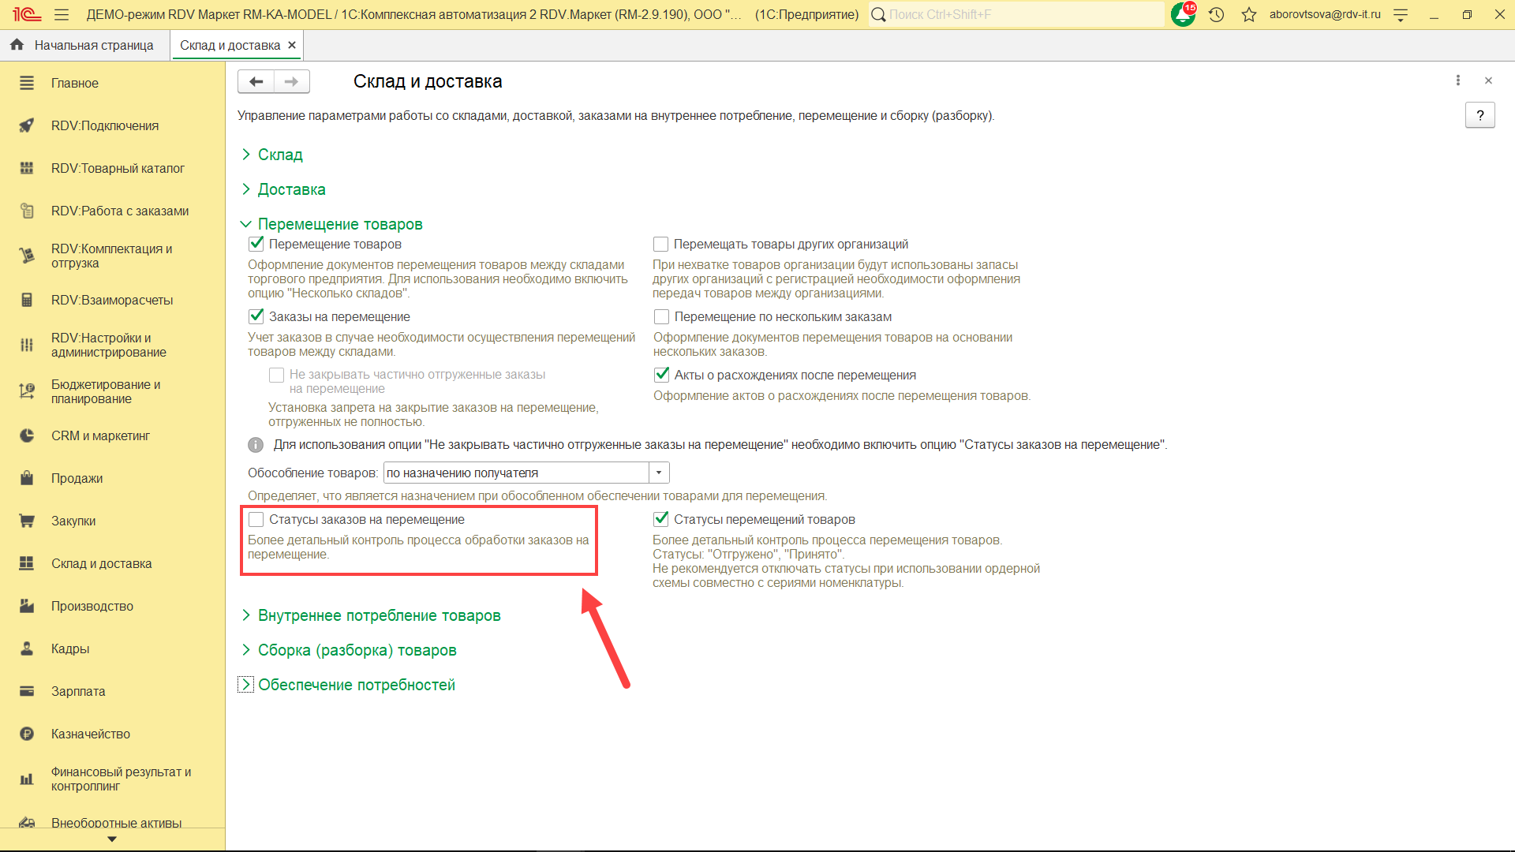Image resolution: width=1515 pixels, height=852 pixels.
Task: Click the favorites star icon
Action: (1248, 14)
